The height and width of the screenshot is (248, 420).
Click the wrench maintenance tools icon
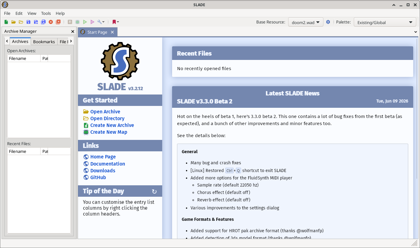point(99,22)
